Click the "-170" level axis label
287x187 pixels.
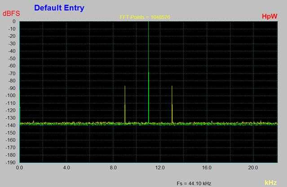pos(11,148)
